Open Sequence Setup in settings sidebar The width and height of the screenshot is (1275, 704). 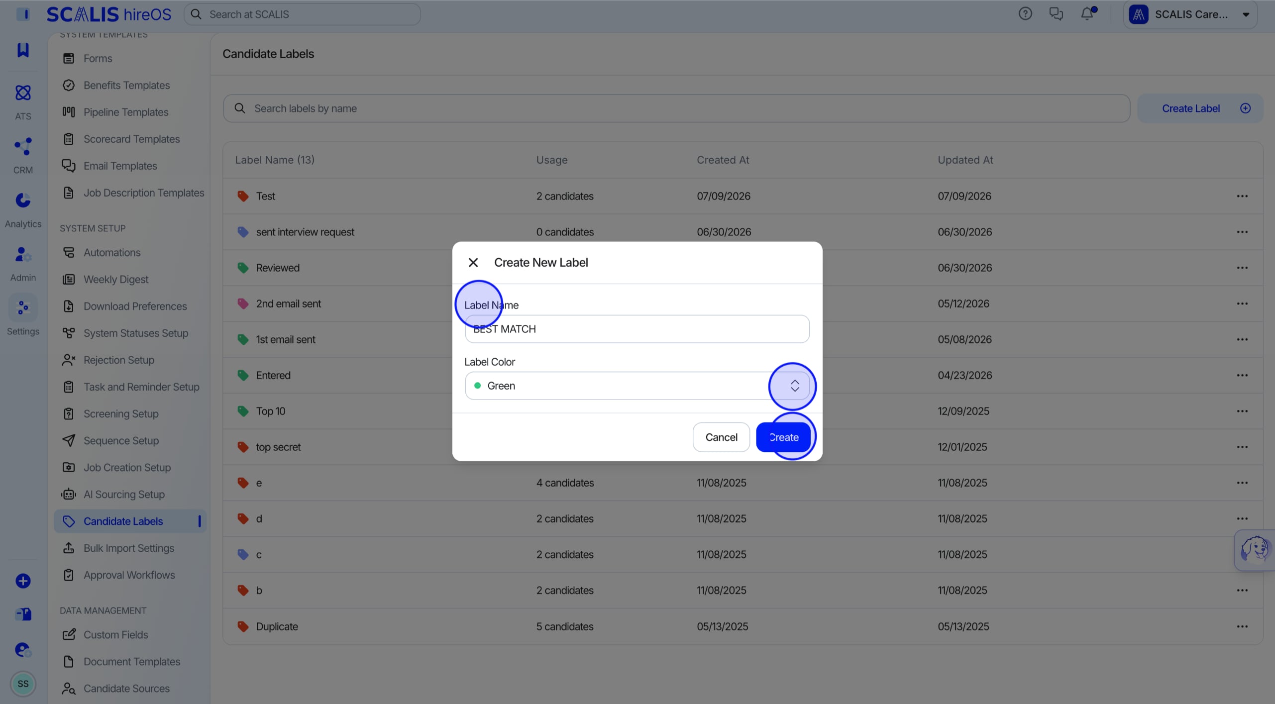130,440
